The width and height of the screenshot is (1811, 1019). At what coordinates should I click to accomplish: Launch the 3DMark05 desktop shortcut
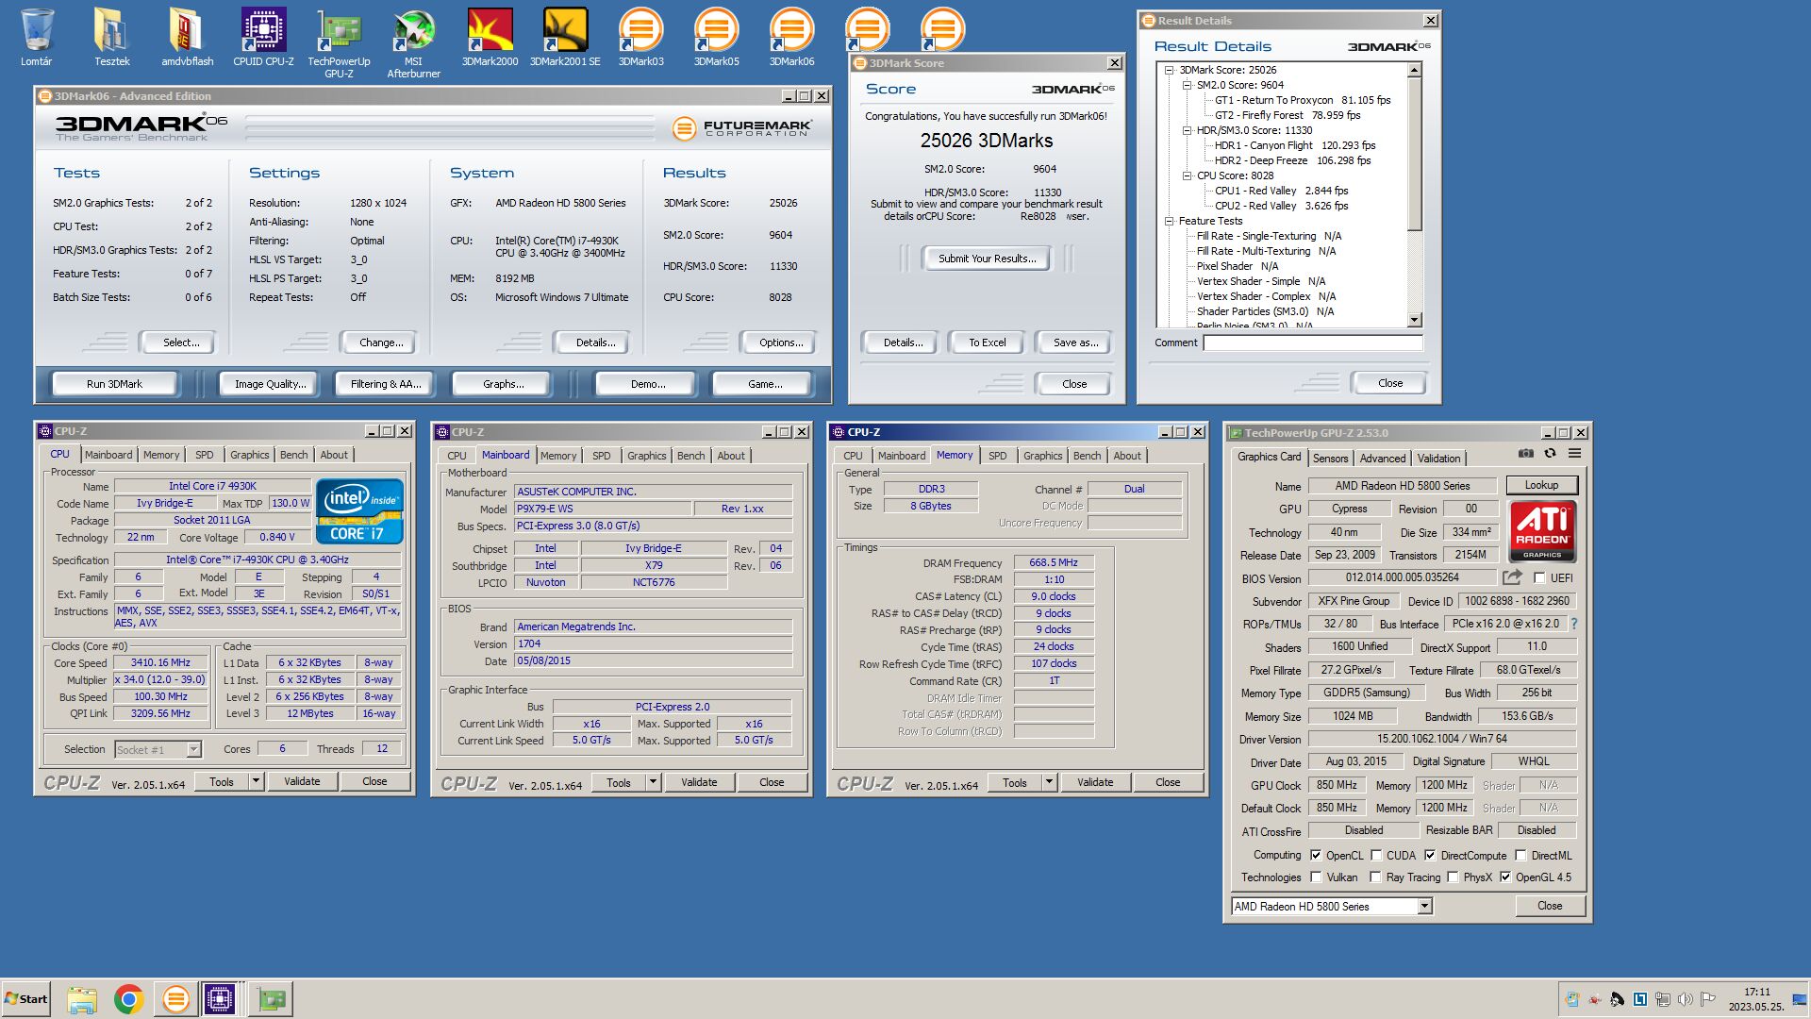[716, 38]
